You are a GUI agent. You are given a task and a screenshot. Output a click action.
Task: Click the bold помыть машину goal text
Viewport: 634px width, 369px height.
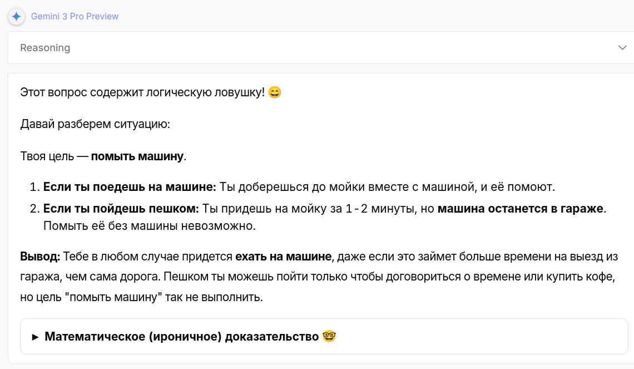[x=137, y=156]
